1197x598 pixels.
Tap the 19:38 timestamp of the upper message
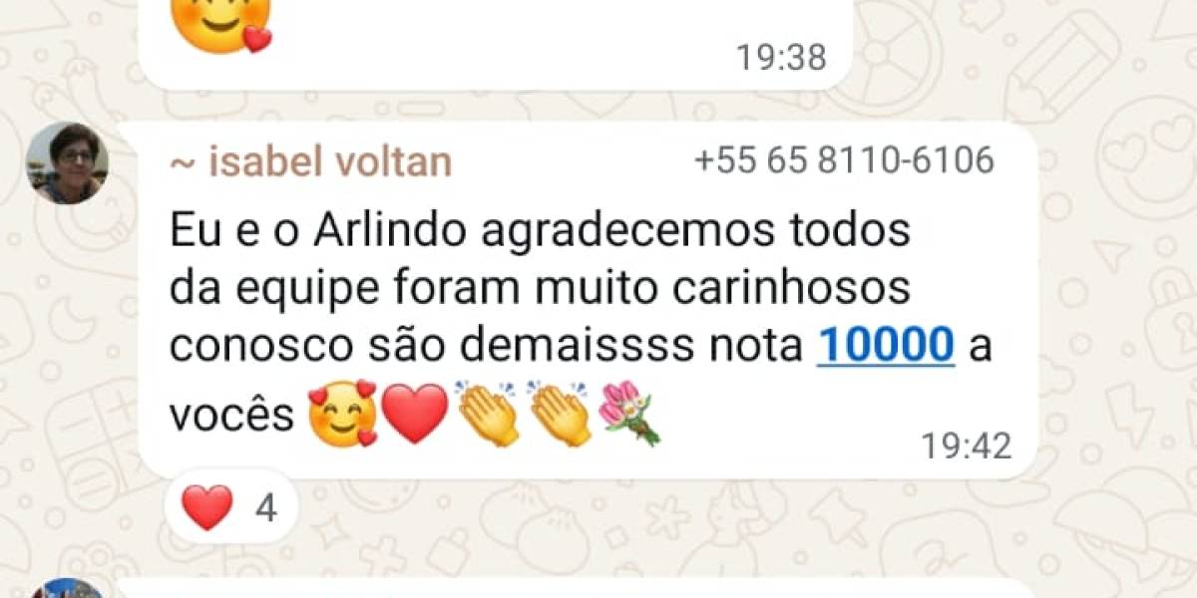pos(782,57)
